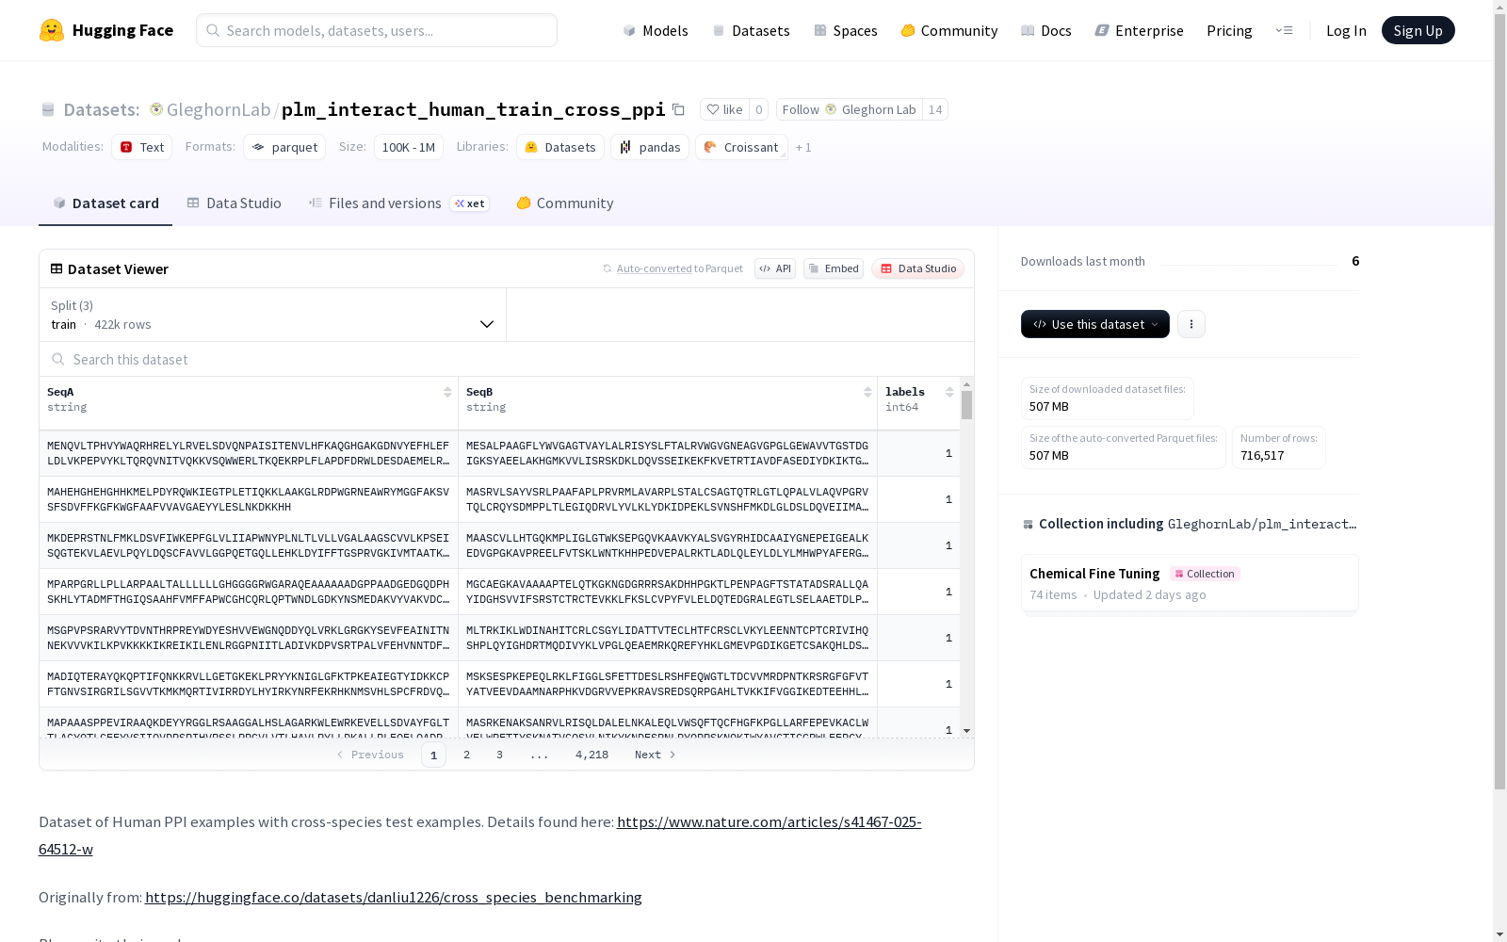The height and width of the screenshot is (942, 1507).
Task: Jump to page 4,218
Action: (x=591, y=755)
